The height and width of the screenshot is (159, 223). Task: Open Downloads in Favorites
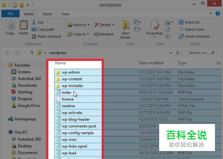[24, 85]
